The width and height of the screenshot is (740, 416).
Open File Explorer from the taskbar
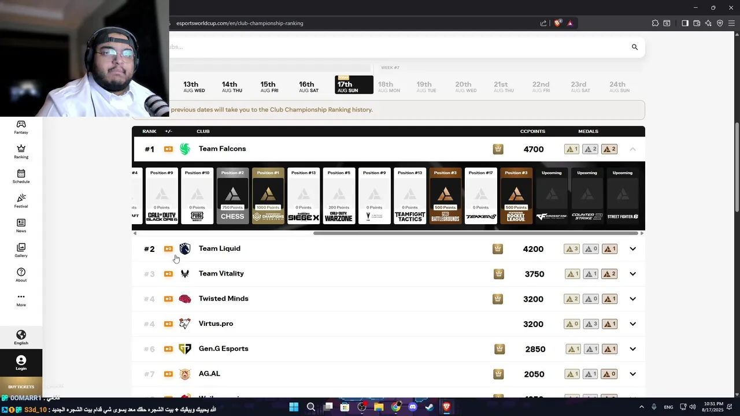pos(379,407)
